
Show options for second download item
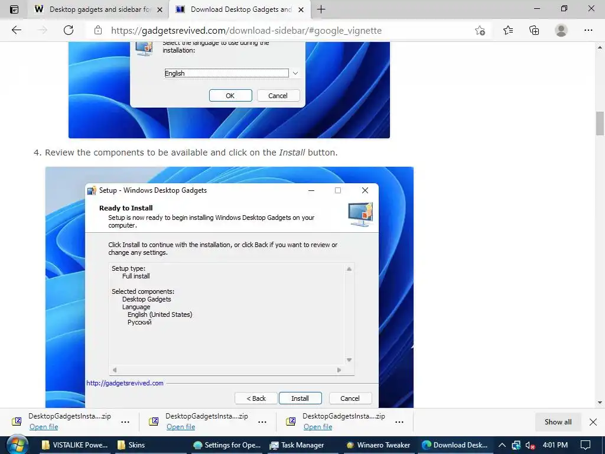click(262, 422)
